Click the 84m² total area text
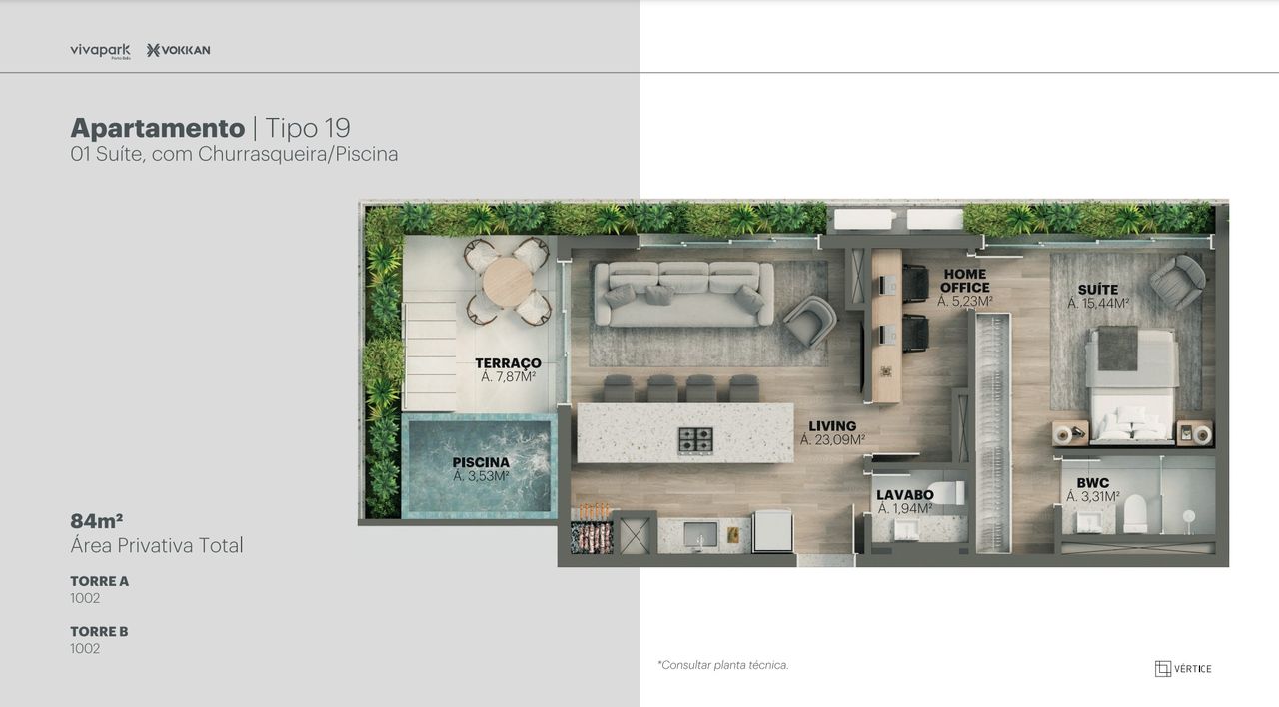 coord(97,521)
